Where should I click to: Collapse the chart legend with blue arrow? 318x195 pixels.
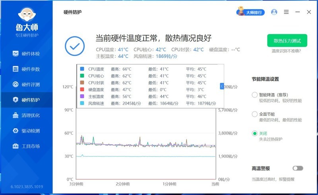(222, 86)
